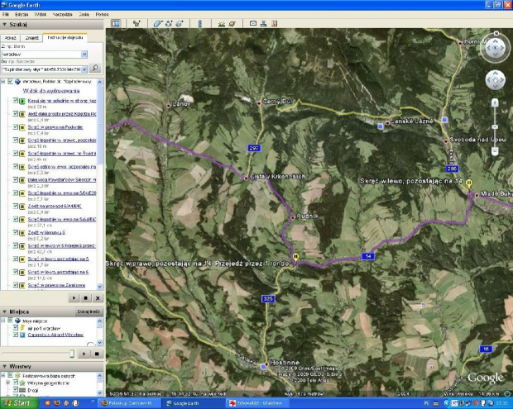Switch to Sky view planet icon
The image size is (513, 409).
[233, 23]
